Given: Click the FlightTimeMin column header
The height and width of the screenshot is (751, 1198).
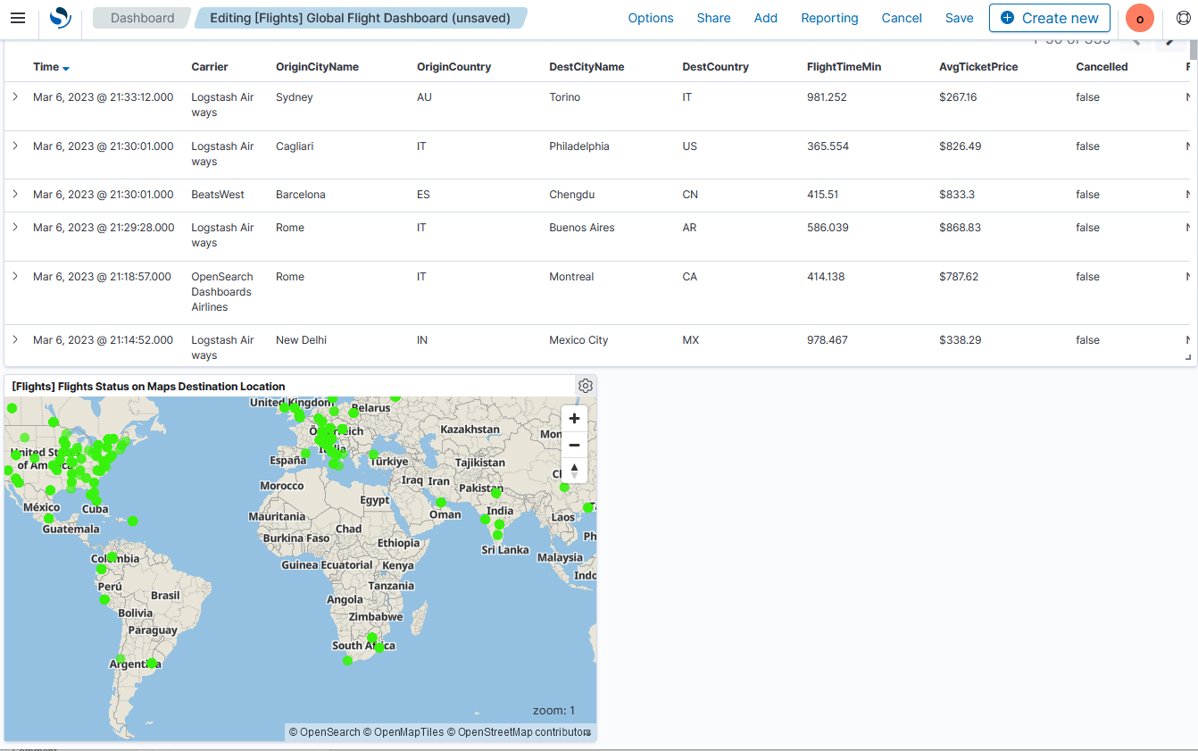Looking at the screenshot, I should [844, 67].
